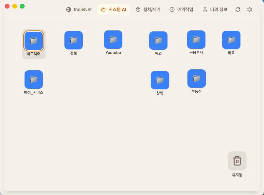
Task: Open the 창업 folder
Action: coord(160,80)
